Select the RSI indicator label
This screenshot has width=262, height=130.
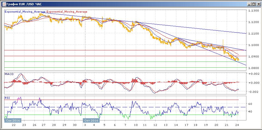7,97
